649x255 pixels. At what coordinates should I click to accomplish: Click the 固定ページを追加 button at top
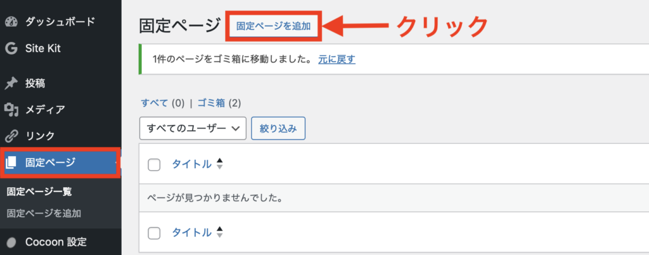(273, 27)
